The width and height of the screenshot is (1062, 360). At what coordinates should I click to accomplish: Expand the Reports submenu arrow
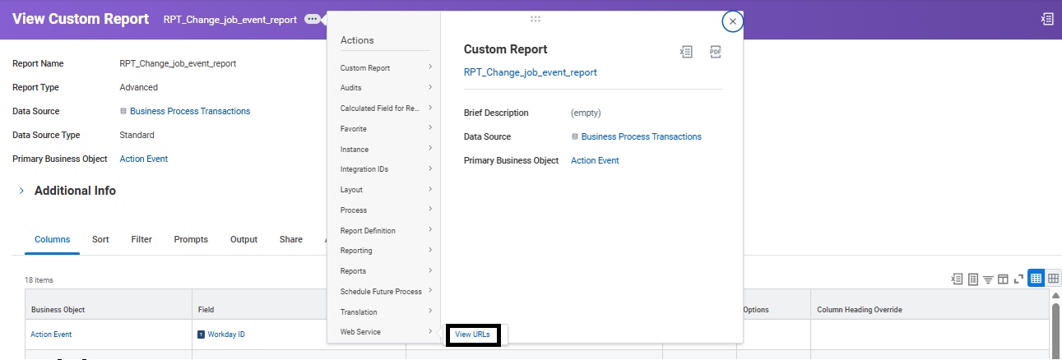(x=430, y=270)
